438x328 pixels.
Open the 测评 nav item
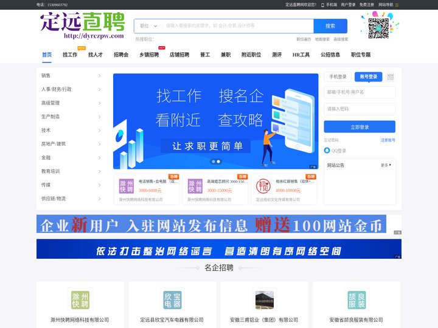pos(277,55)
